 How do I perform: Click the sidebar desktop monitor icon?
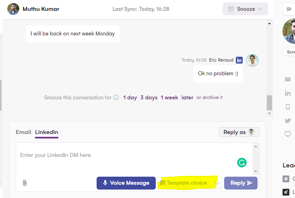pos(288,134)
